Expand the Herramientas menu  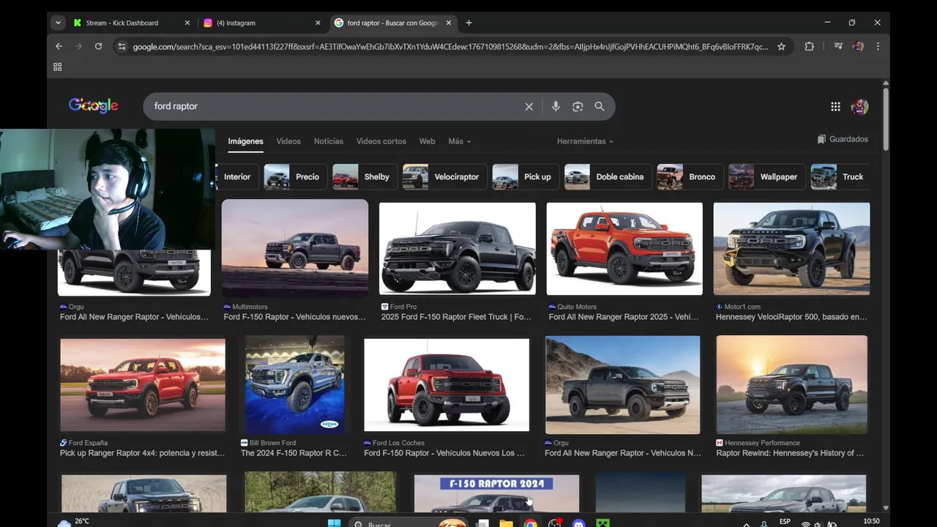coord(585,141)
